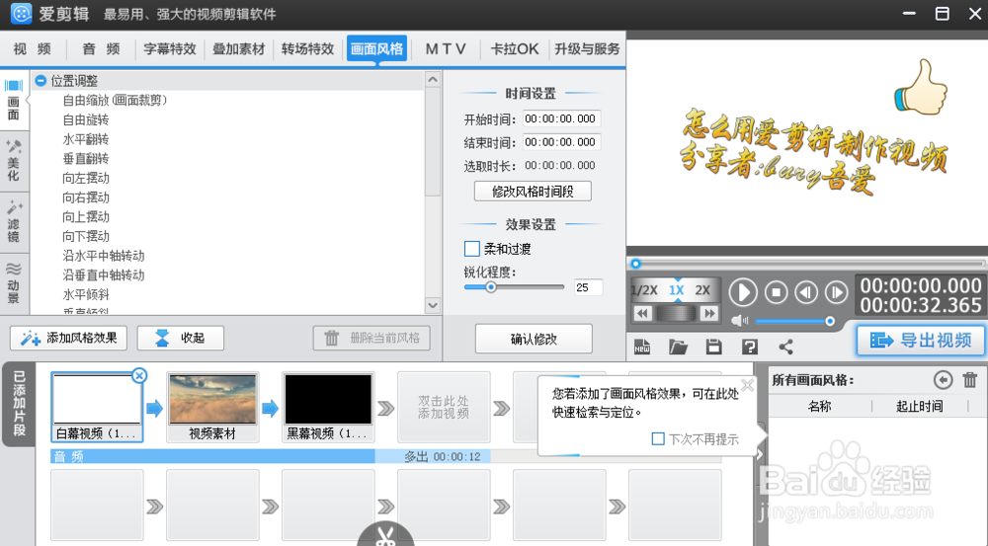The height and width of the screenshot is (546, 988).
Task: Select 沿水平中轴转动 effect
Action: click(104, 256)
